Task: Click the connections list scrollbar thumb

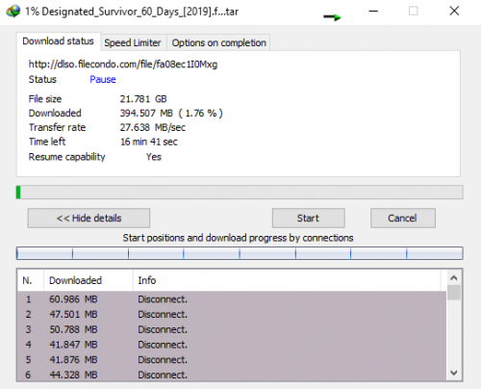Action: (454, 293)
